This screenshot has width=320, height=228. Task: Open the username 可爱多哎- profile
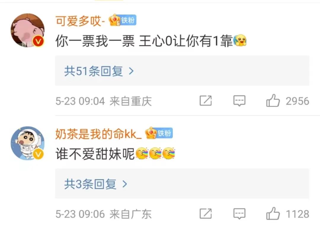point(80,21)
